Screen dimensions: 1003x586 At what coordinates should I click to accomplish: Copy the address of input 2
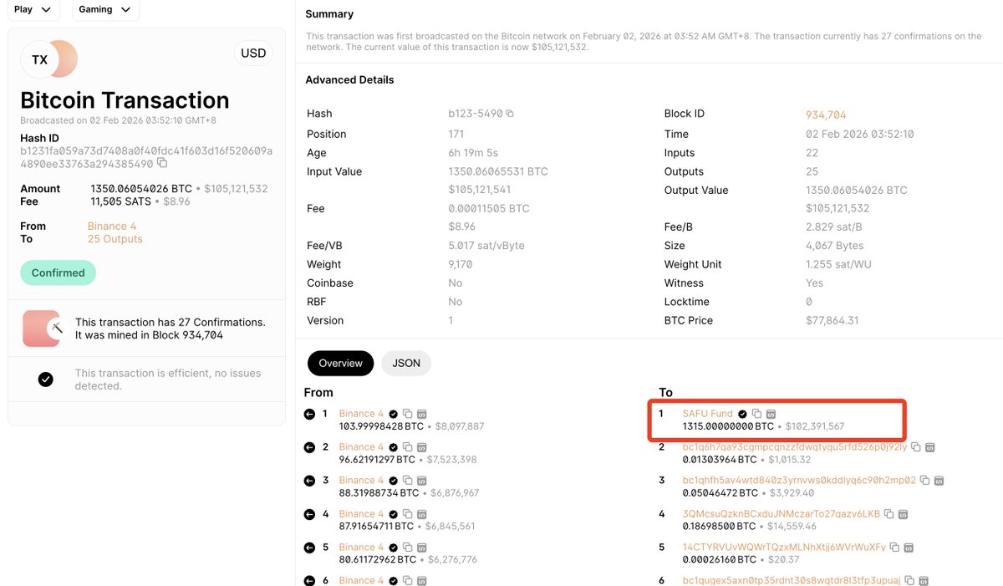(x=407, y=447)
